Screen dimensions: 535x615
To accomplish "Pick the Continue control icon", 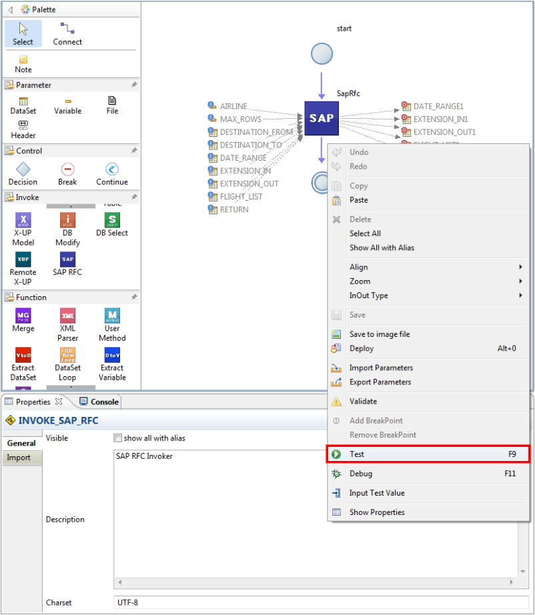I will click(x=112, y=174).
